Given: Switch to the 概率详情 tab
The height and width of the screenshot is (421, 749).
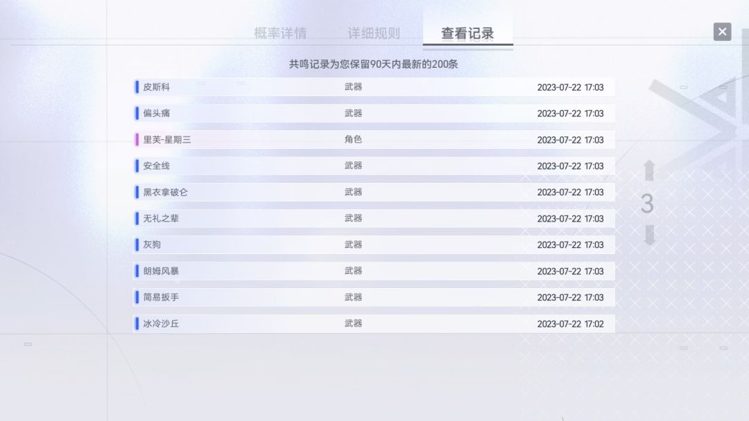Looking at the screenshot, I should (280, 33).
